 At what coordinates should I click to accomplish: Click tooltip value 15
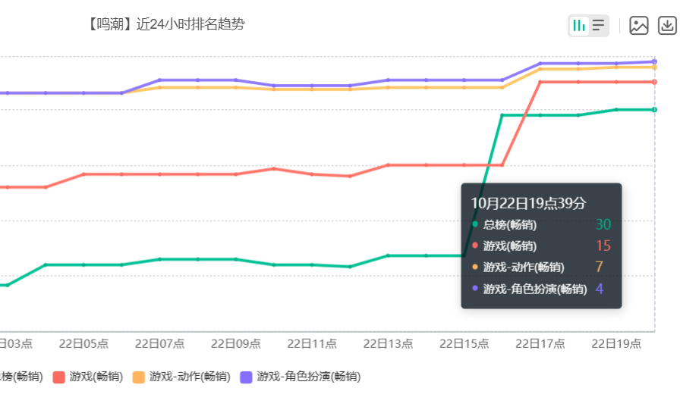[x=603, y=246]
